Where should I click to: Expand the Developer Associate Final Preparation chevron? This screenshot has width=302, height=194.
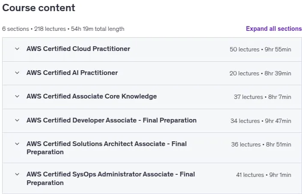pos(17,120)
